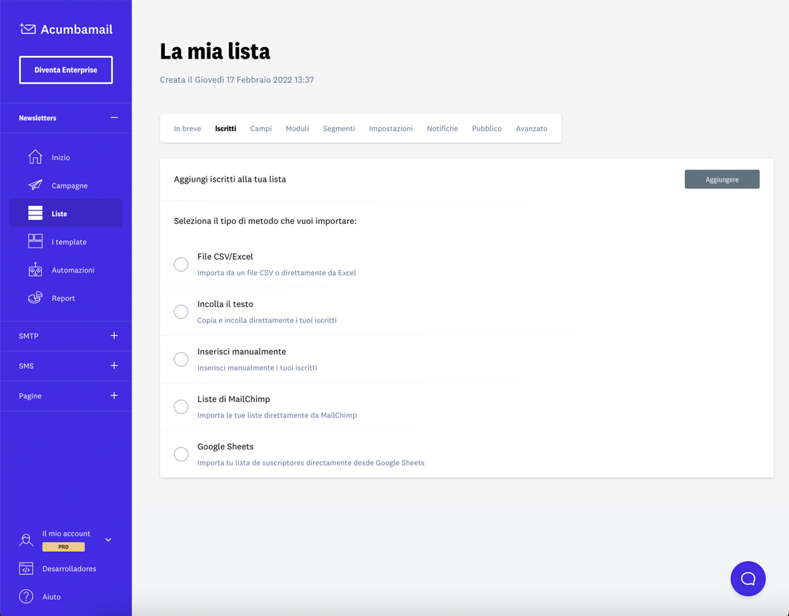The width and height of the screenshot is (789, 616).
Task: Collapse the Newsletters section
Action: click(113, 117)
